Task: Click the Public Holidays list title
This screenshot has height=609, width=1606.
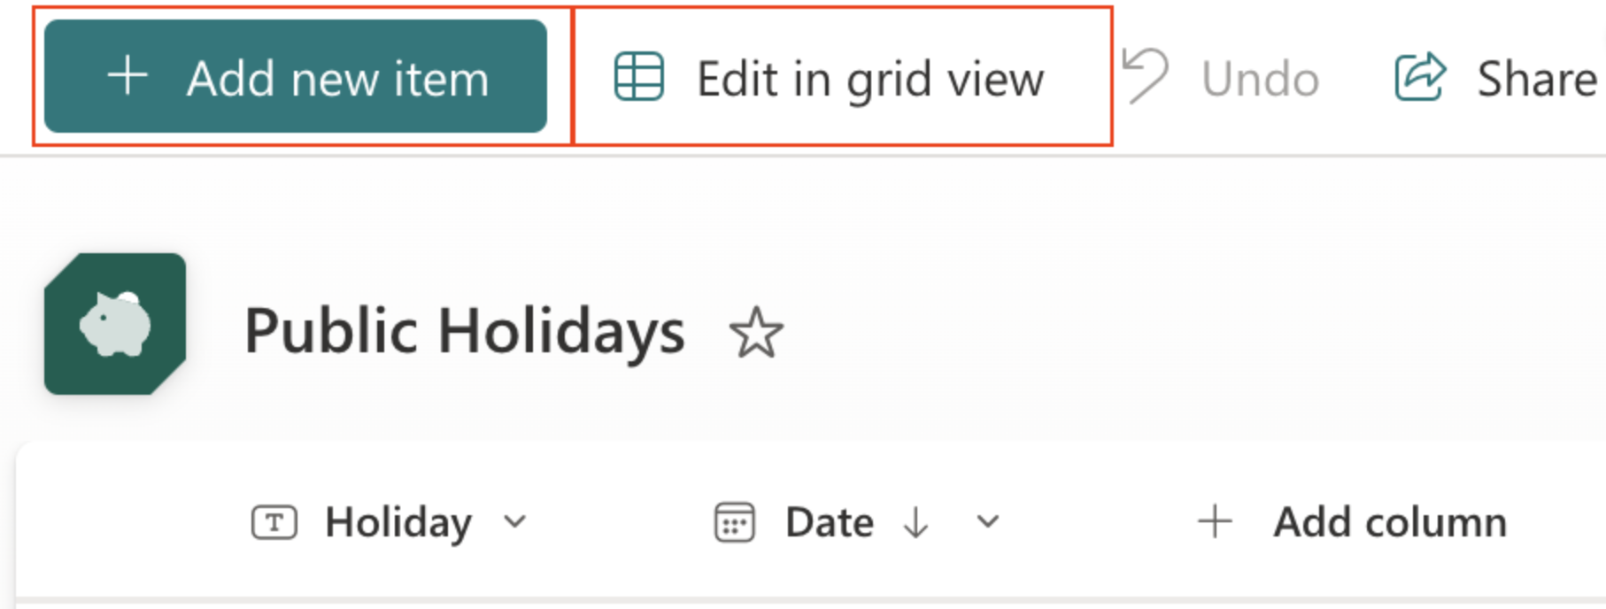Action: [464, 331]
